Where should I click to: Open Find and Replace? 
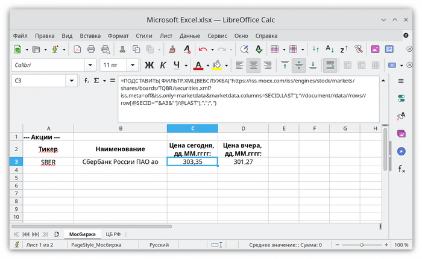pyautogui.click(x=244, y=49)
